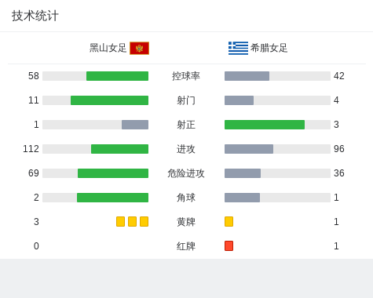Click Montenegro's green 控球率 possession bar
Screen dimensions: 373x298
point(117,76)
